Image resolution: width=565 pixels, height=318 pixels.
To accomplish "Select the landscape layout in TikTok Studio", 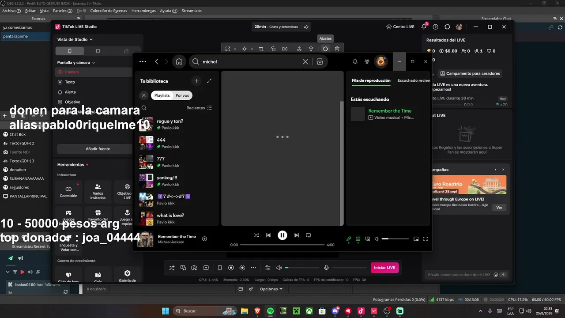I will click(98, 51).
